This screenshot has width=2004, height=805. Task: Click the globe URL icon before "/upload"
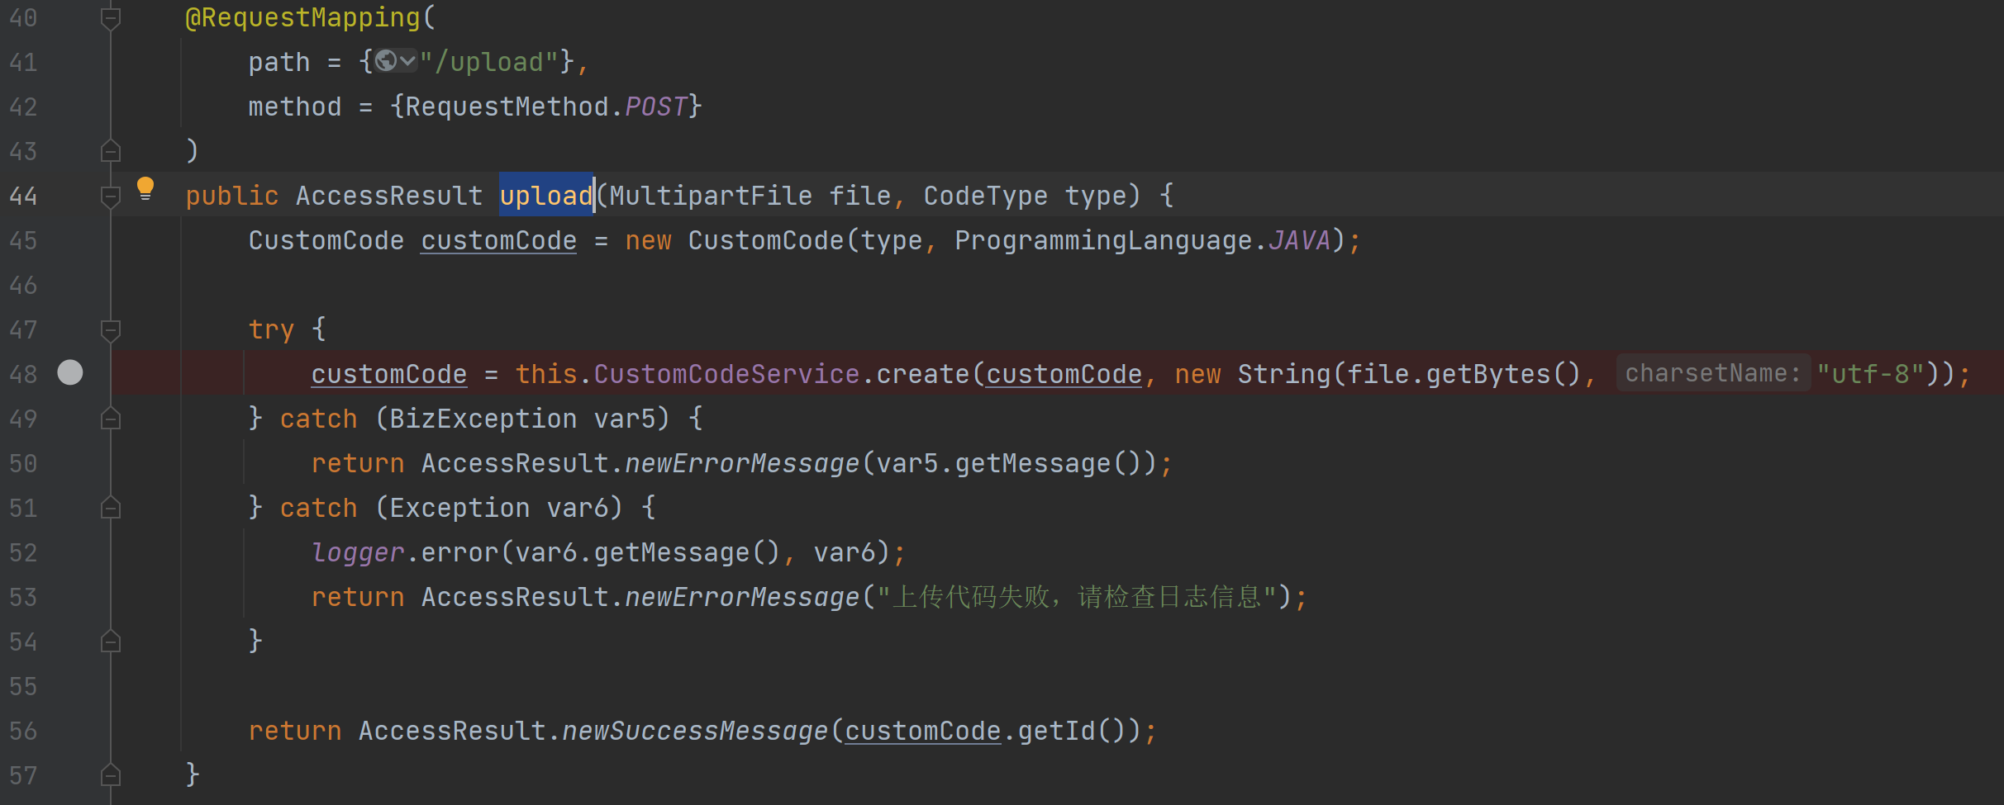pyautogui.click(x=385, y=61)
